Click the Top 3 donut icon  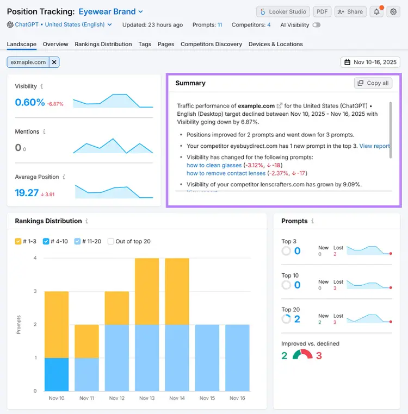click(286, 251)
